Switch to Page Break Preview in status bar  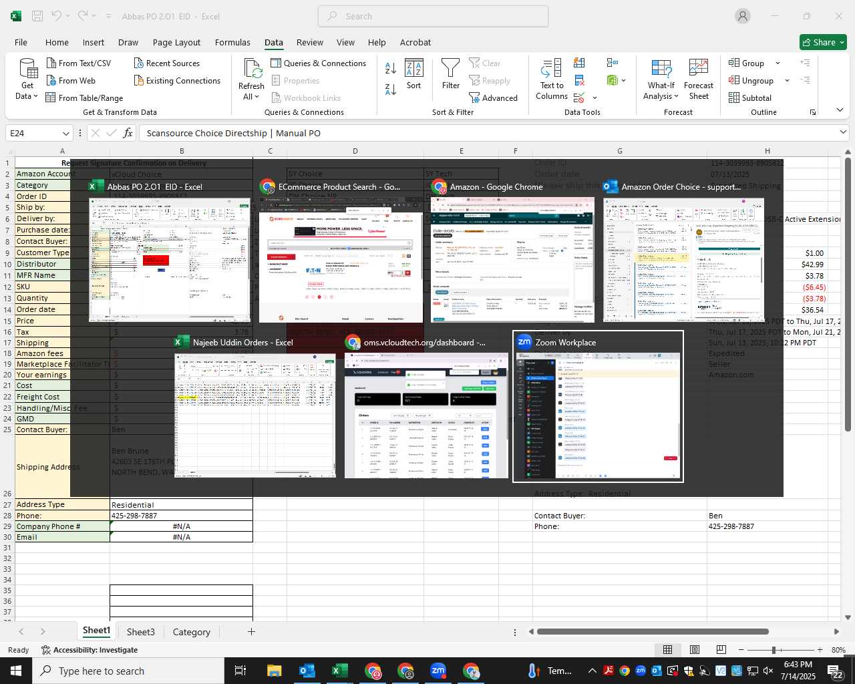coord(721,650)
